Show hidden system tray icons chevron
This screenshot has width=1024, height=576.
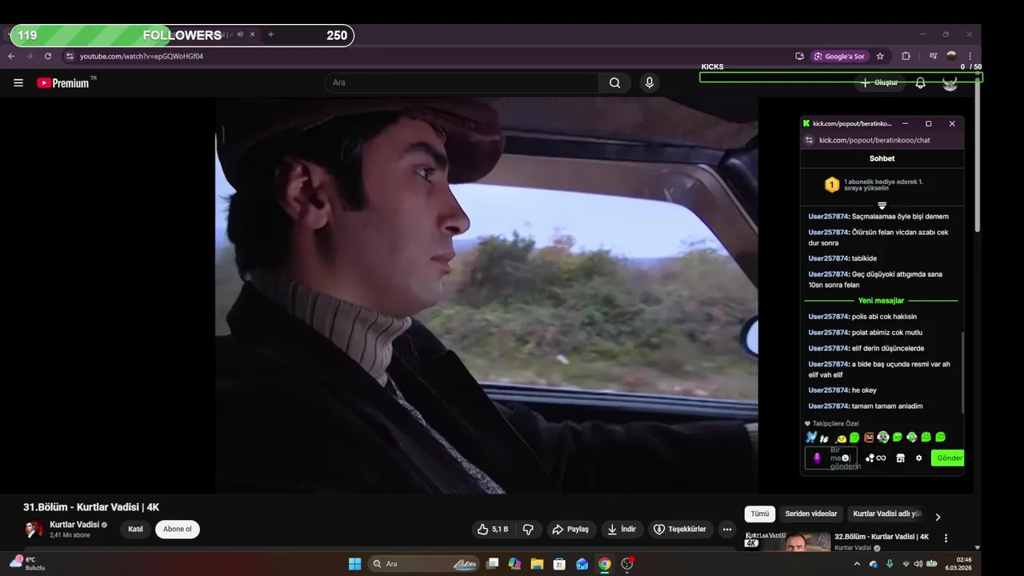[x=857, y=564]
